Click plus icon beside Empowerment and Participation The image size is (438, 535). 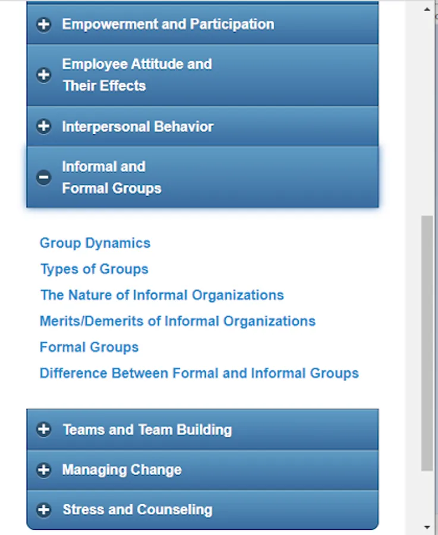click(x=43, y=25)
